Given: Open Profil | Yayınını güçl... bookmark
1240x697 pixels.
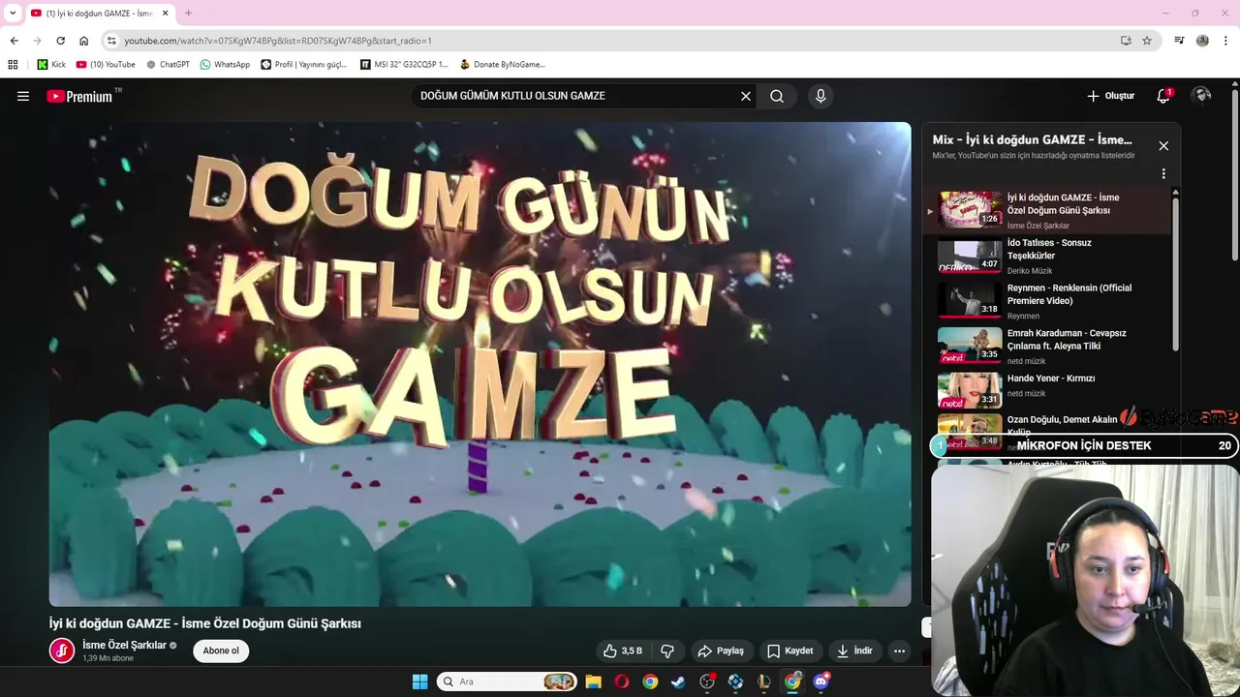Looking at the screenshot, I should (304, 65).
